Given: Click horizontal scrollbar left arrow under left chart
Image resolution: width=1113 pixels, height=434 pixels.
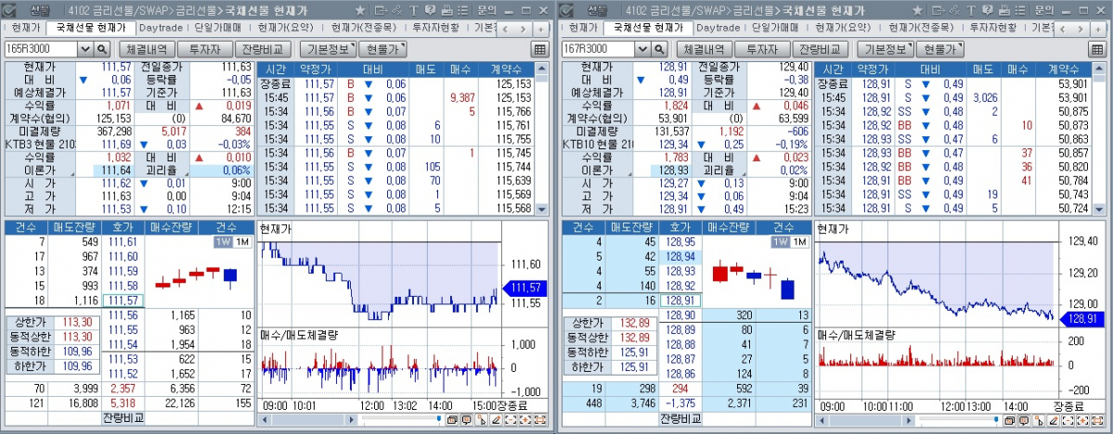Looking at the screenshot, I should click(x=264, y=420).
